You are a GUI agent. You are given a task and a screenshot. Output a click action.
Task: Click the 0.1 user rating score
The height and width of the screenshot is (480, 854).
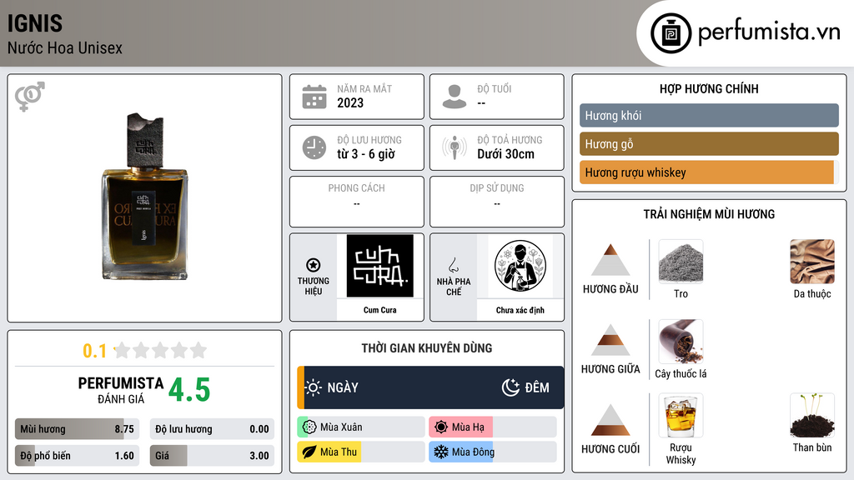pyautogui.click(x=95, y=351)
